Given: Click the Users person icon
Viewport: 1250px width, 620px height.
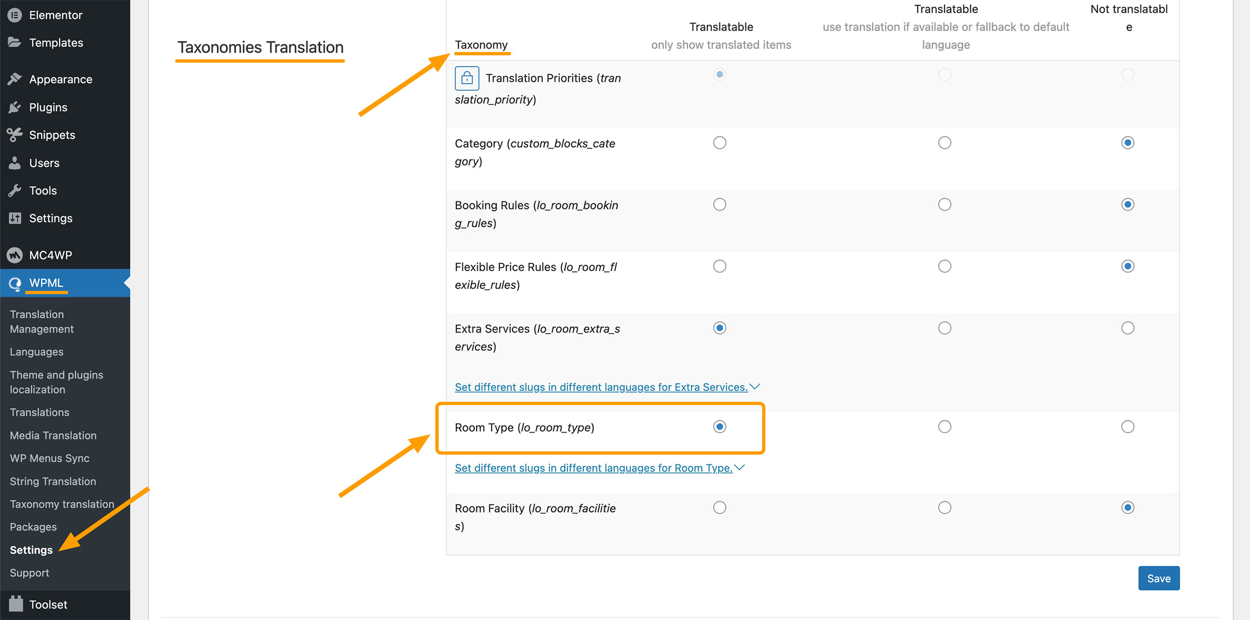Looking at the screenshot, I should tap(15, 163).
